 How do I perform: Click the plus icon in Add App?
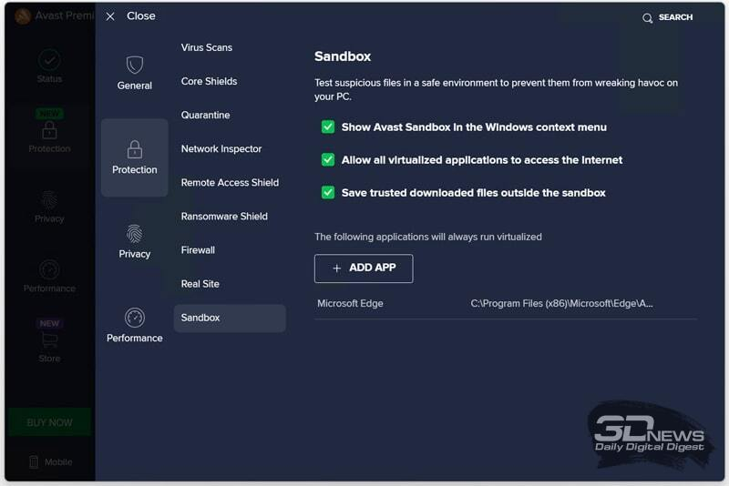tap(336, 268)
